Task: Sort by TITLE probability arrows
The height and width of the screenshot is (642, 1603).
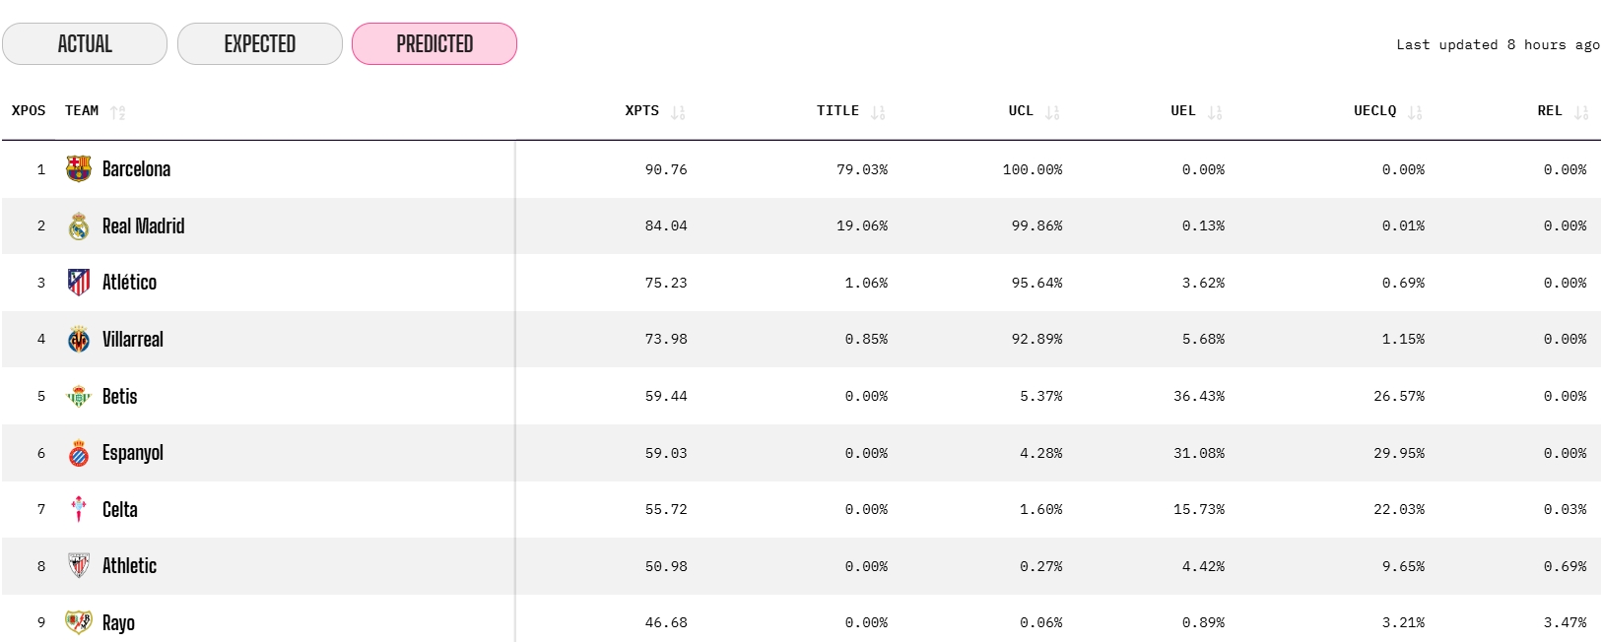Action: (x=878, y=112)
